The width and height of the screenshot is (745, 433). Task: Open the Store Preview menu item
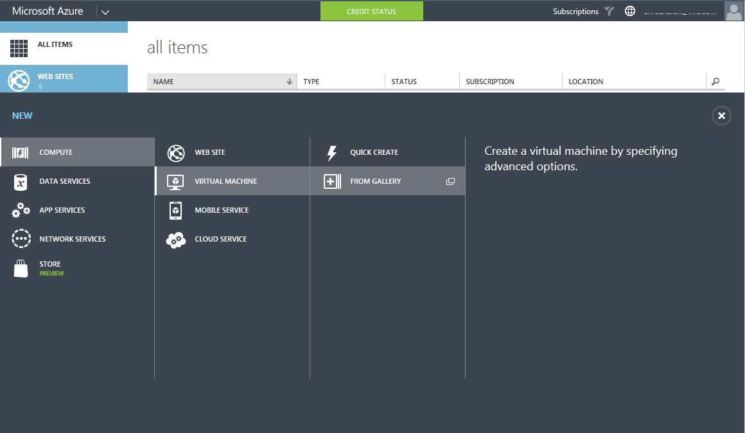[x=78, y=269]
